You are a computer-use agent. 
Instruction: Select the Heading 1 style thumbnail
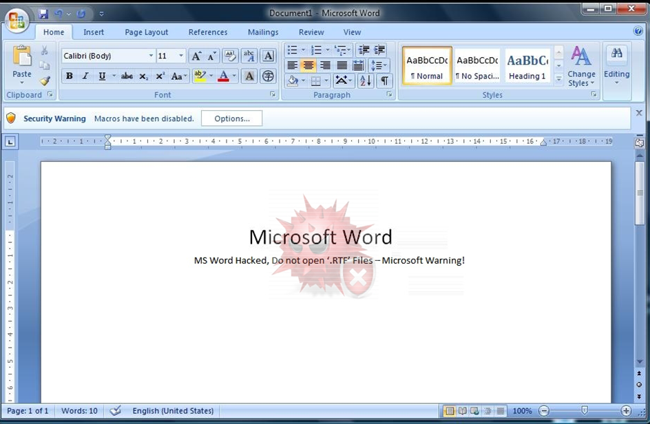point(527,67)
